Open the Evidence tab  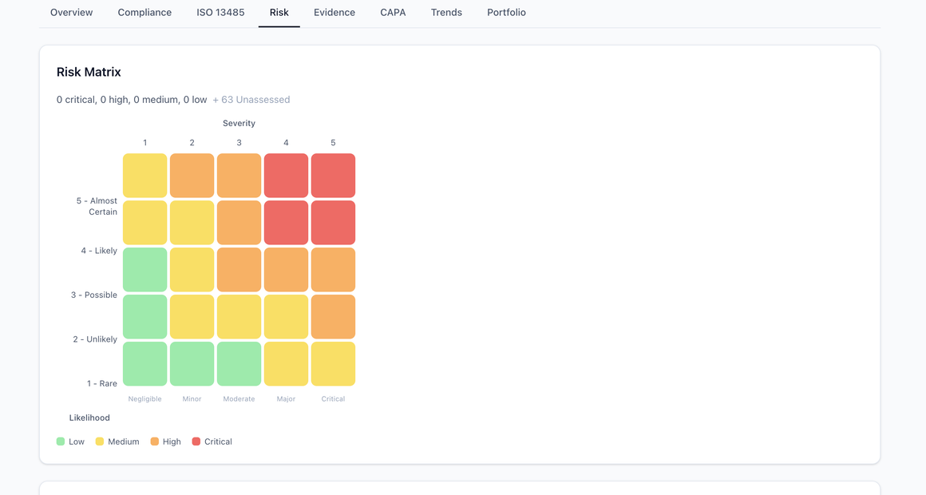[334, 13]
